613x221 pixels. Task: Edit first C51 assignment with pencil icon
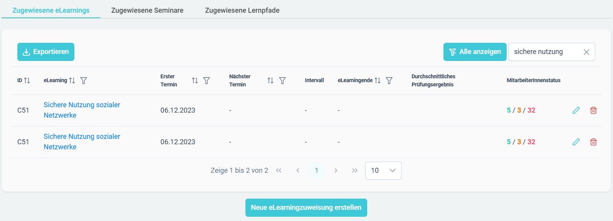(x=576, y=110)
